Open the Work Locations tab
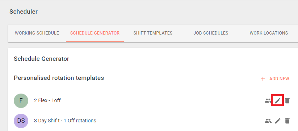 [269, 33]
